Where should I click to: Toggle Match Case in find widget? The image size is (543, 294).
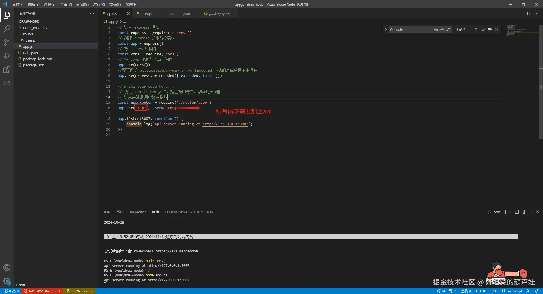pos(436,29)
